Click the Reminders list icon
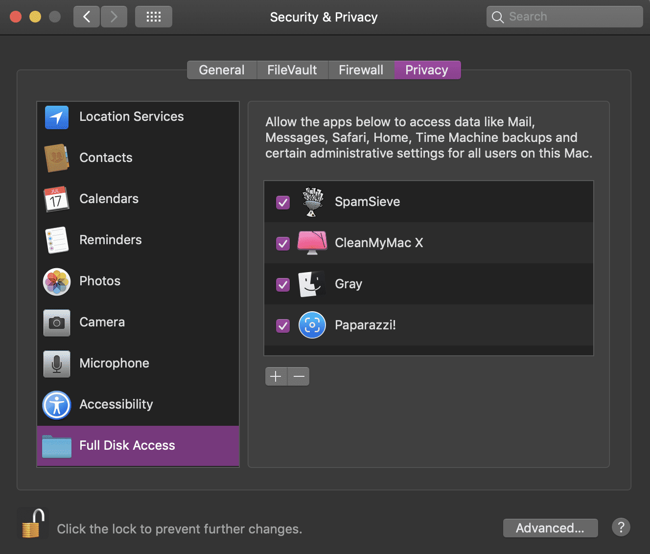The image size is (650, 554). coord(57,240)
